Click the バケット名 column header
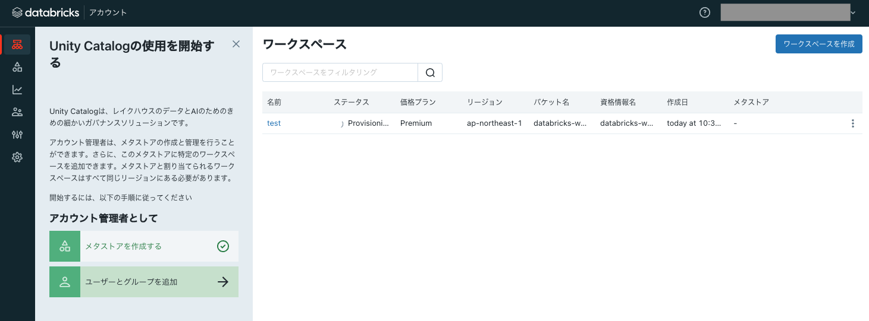Image resolution: width=869 pixels, height=321 pixels. [x=551, y=102]
